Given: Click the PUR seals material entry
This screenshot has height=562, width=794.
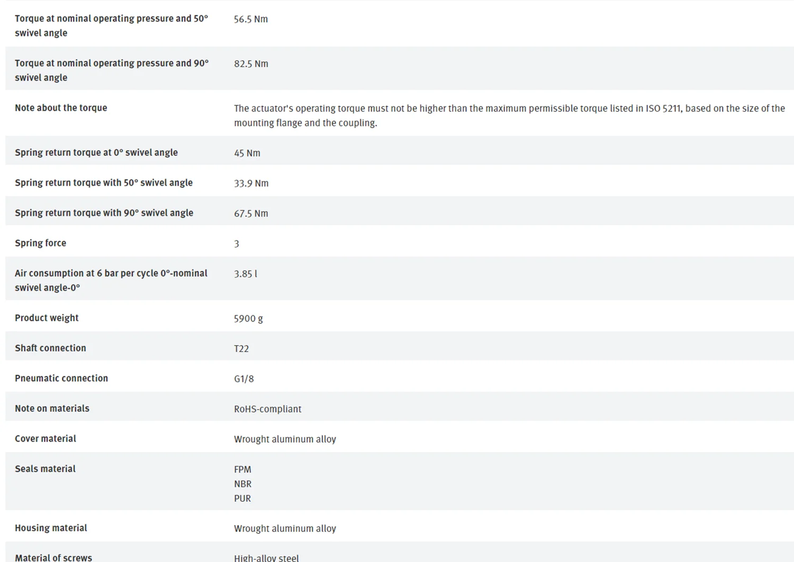Looking at the screenshot, I should [242, 498].
